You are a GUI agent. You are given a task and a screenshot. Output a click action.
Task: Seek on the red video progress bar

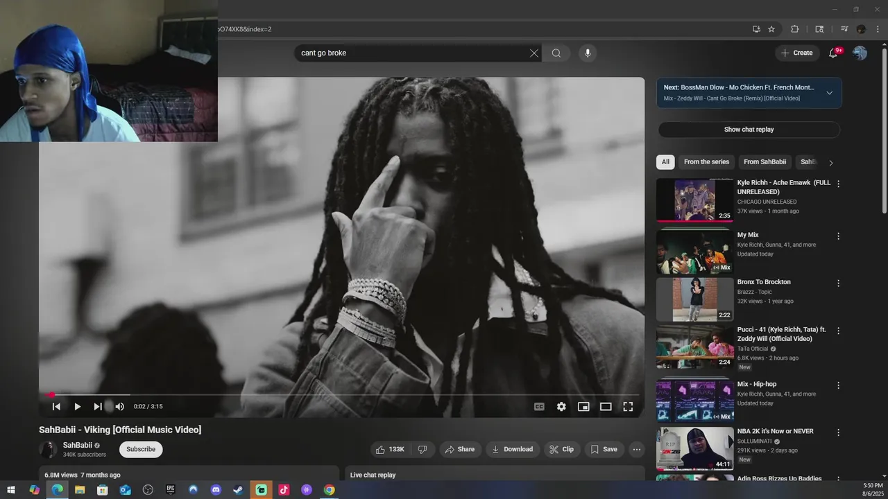point(341,395)
